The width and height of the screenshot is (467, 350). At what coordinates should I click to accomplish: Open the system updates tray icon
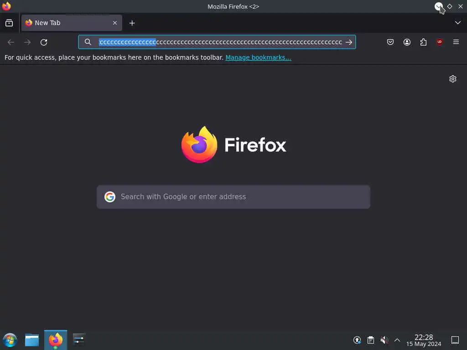(357, 340)
